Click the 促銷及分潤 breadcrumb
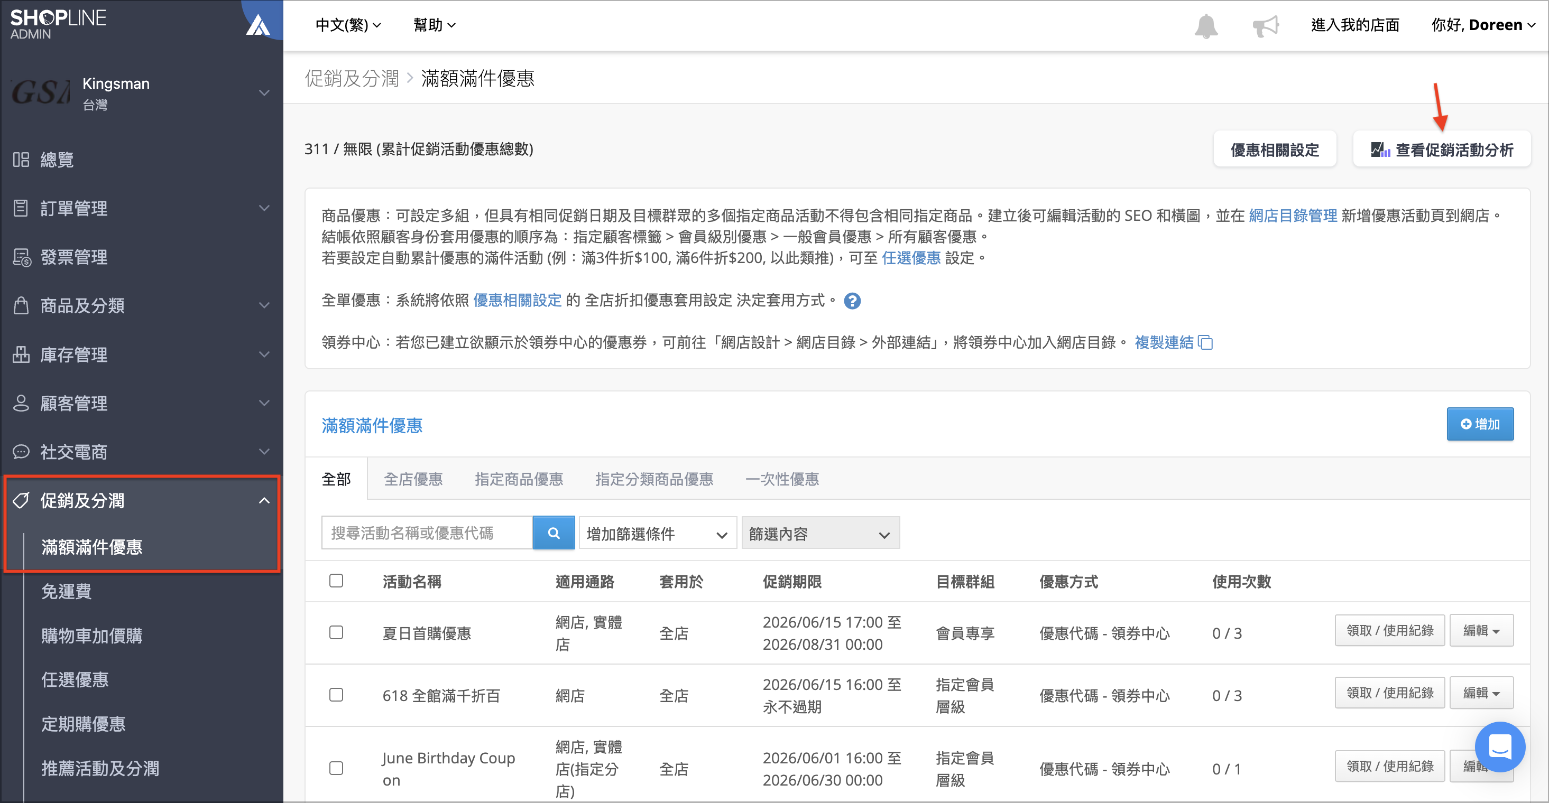This screenshot has height=803, width=1549. 352,78
